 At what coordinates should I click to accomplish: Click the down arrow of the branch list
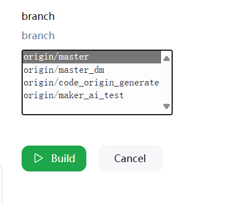(167, 106)
